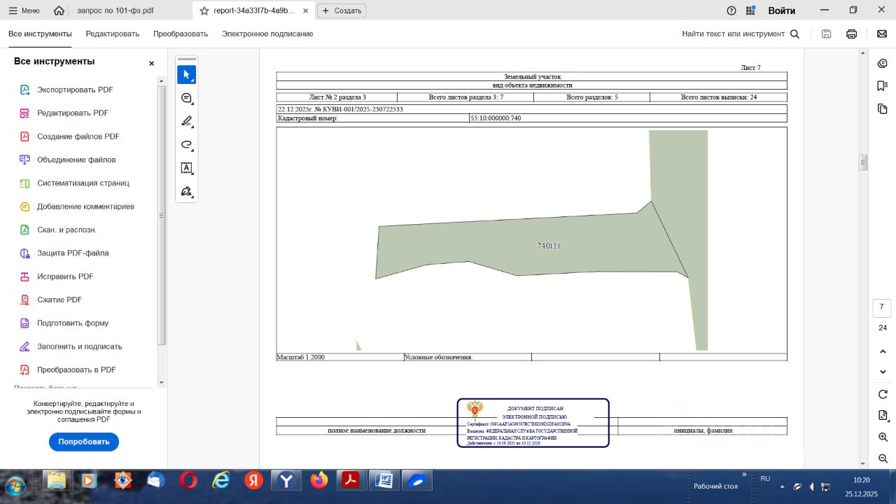Click the Попробовать button
Screen dimensions: 896x504
(x=84, y=442)
